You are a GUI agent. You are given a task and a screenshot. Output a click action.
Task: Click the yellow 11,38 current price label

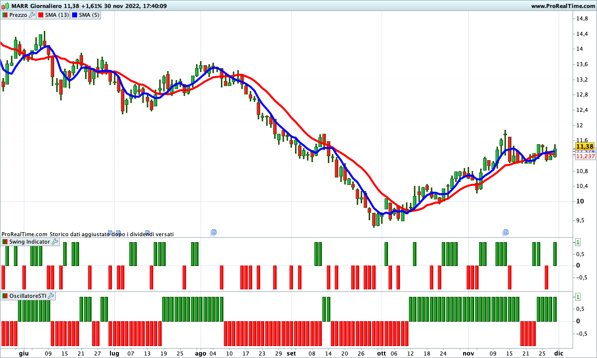[584, 147]
